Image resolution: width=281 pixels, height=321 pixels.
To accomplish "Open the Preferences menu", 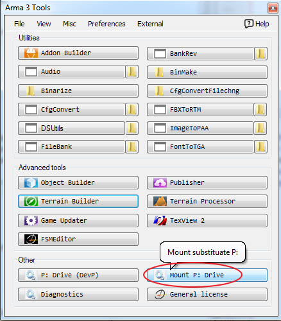I will pos(106,24).
